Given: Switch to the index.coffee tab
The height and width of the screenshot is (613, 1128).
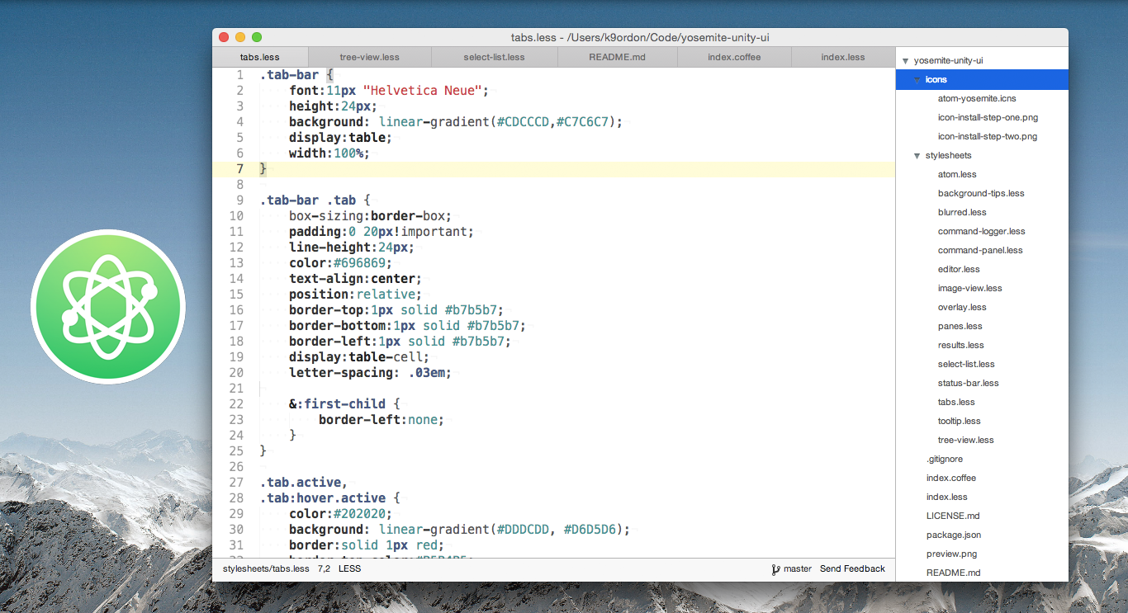Looking at the screenshot, I should [x=734, y=57].
